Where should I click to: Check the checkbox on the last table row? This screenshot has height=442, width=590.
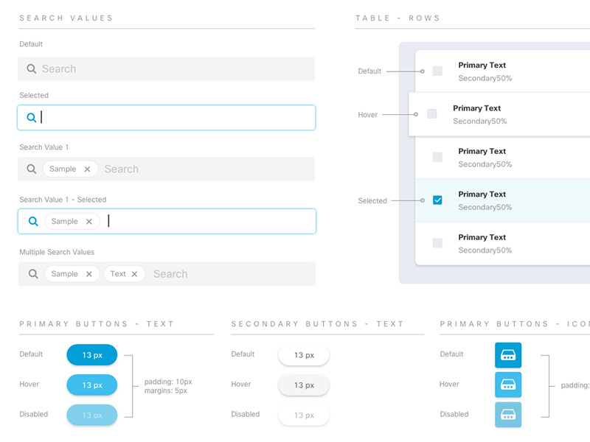pos(437,243)
